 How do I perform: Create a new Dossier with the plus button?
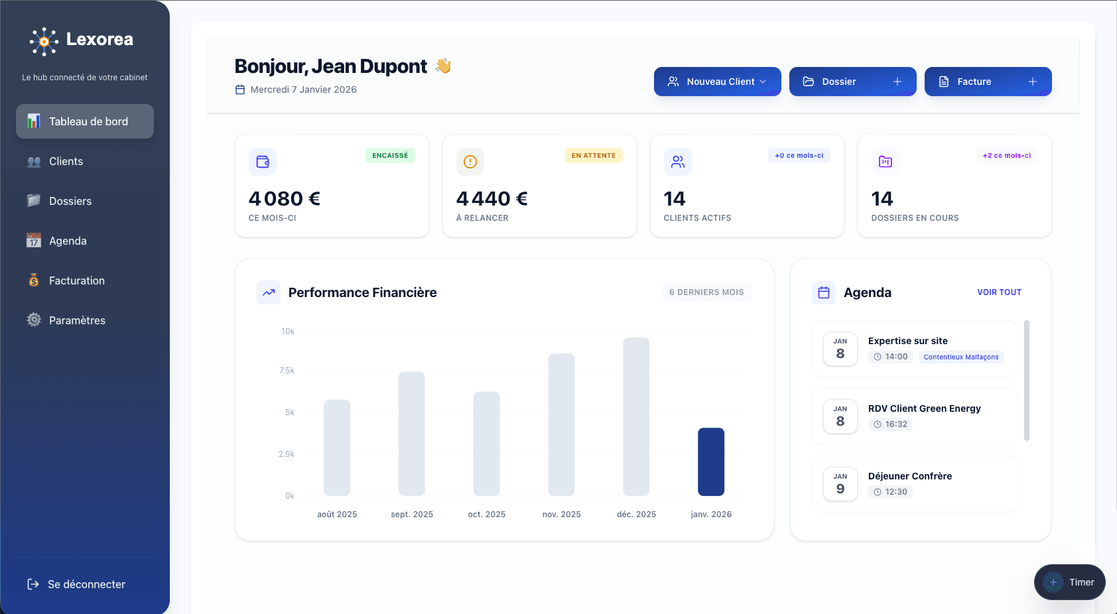coord(897,81)
